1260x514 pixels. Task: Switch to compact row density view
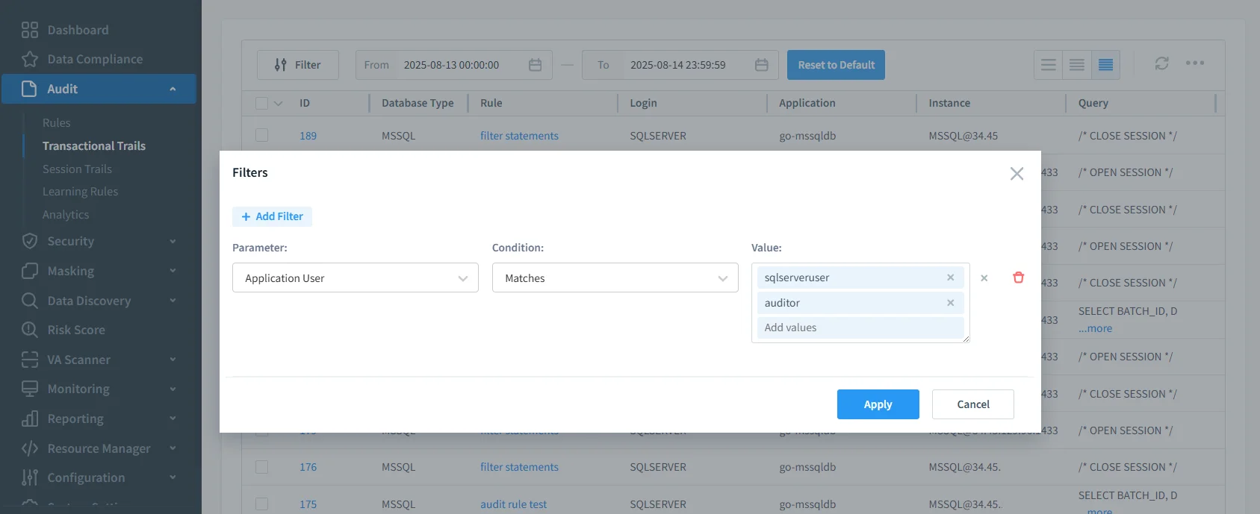click(x=1105, y=65)
